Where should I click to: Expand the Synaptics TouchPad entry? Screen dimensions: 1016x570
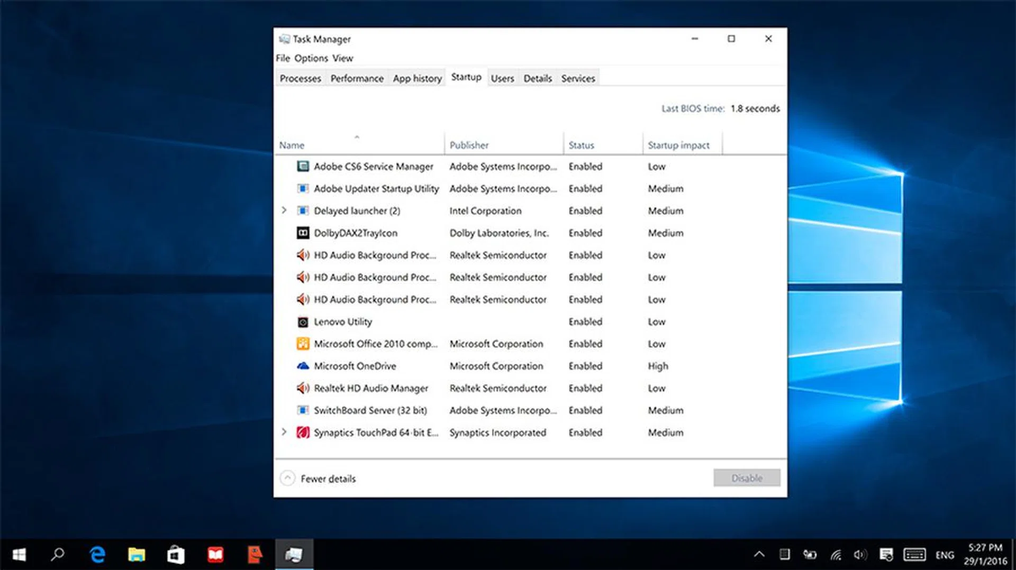(x=284, y=432)
